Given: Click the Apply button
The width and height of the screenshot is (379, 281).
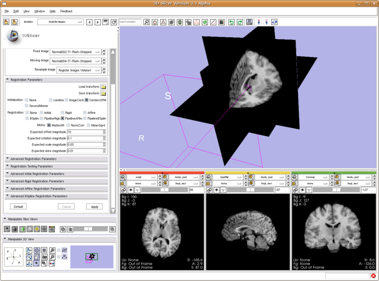Looking at the screenshot, I should 95,206.
